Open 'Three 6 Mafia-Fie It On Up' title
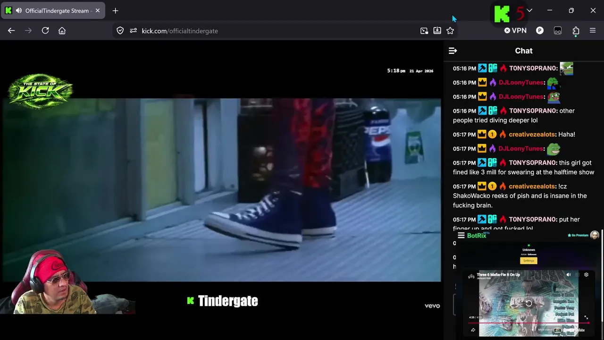 pos(498,274)
